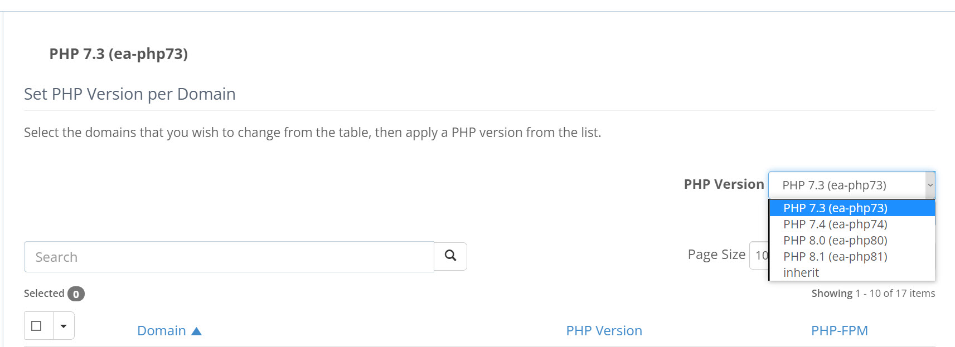Viewport: 955px width, 347px height.
Task: Click the chevron on PHP Version selector
Action: 929,185
